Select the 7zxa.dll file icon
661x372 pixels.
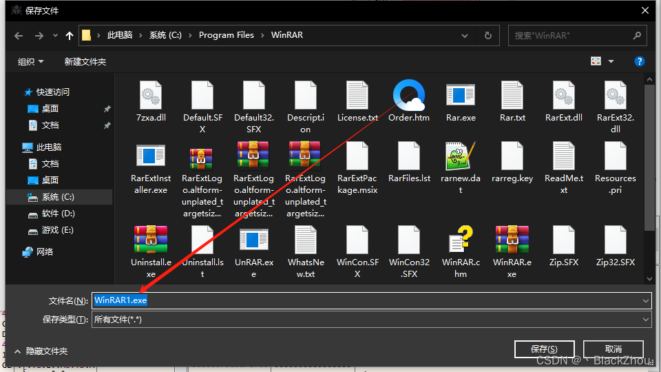[x=151, y=96]
